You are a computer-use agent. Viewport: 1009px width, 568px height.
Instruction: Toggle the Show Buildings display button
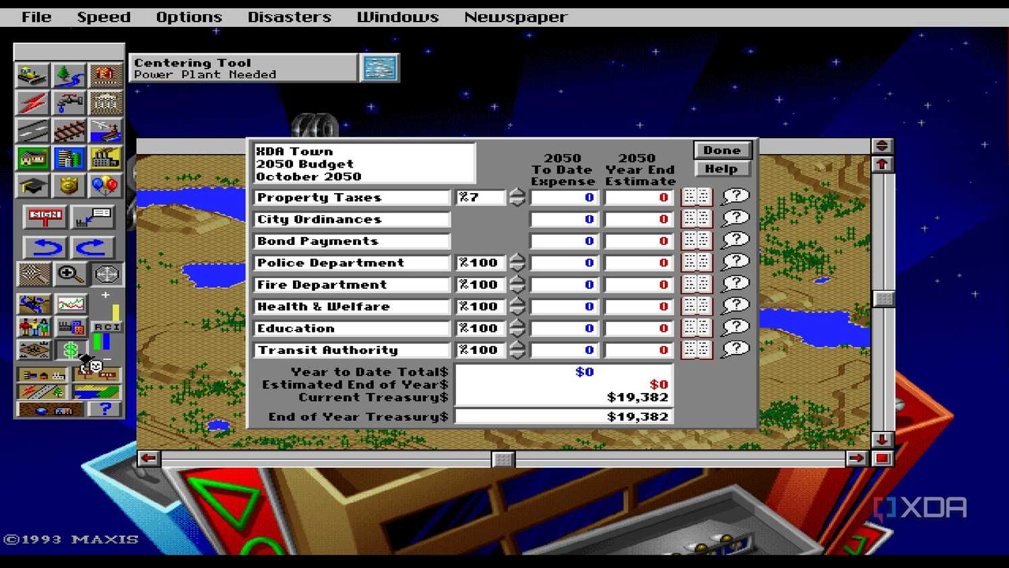pos(42,375)
